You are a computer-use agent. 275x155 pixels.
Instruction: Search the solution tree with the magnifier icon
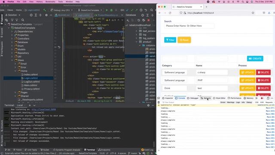pyautogui.click(x=23, y=20)
